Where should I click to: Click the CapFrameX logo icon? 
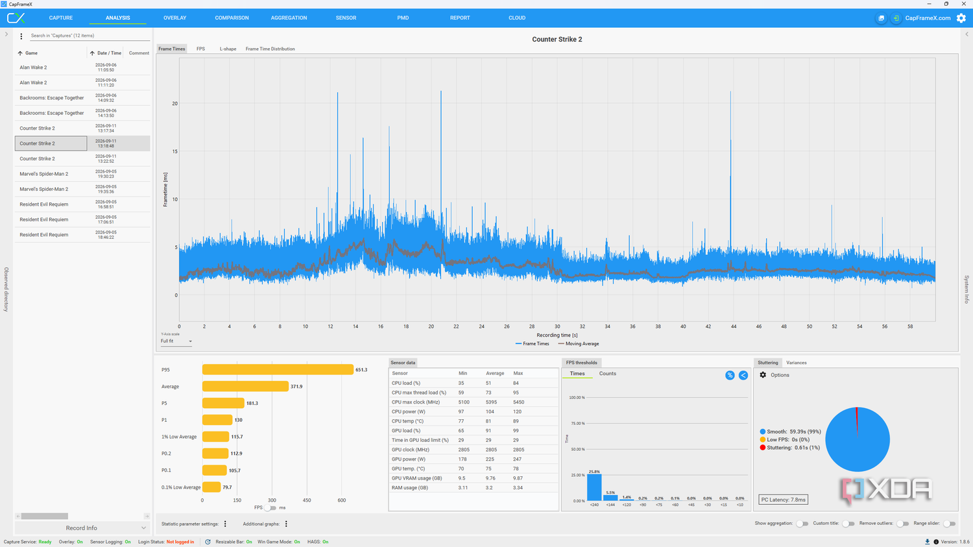coord(16,18)
